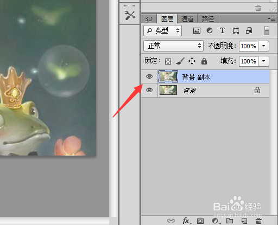Create a new layer
Image resolution: width=278 pixels, height=225 pixels.
click(x=244, y=221)
